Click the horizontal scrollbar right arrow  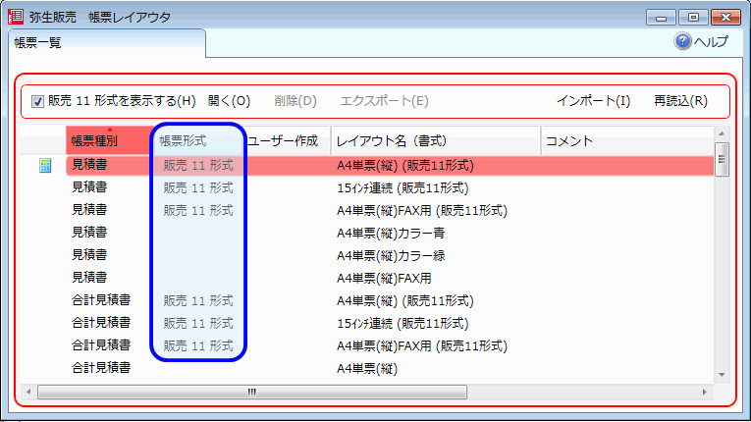[705, 393]
